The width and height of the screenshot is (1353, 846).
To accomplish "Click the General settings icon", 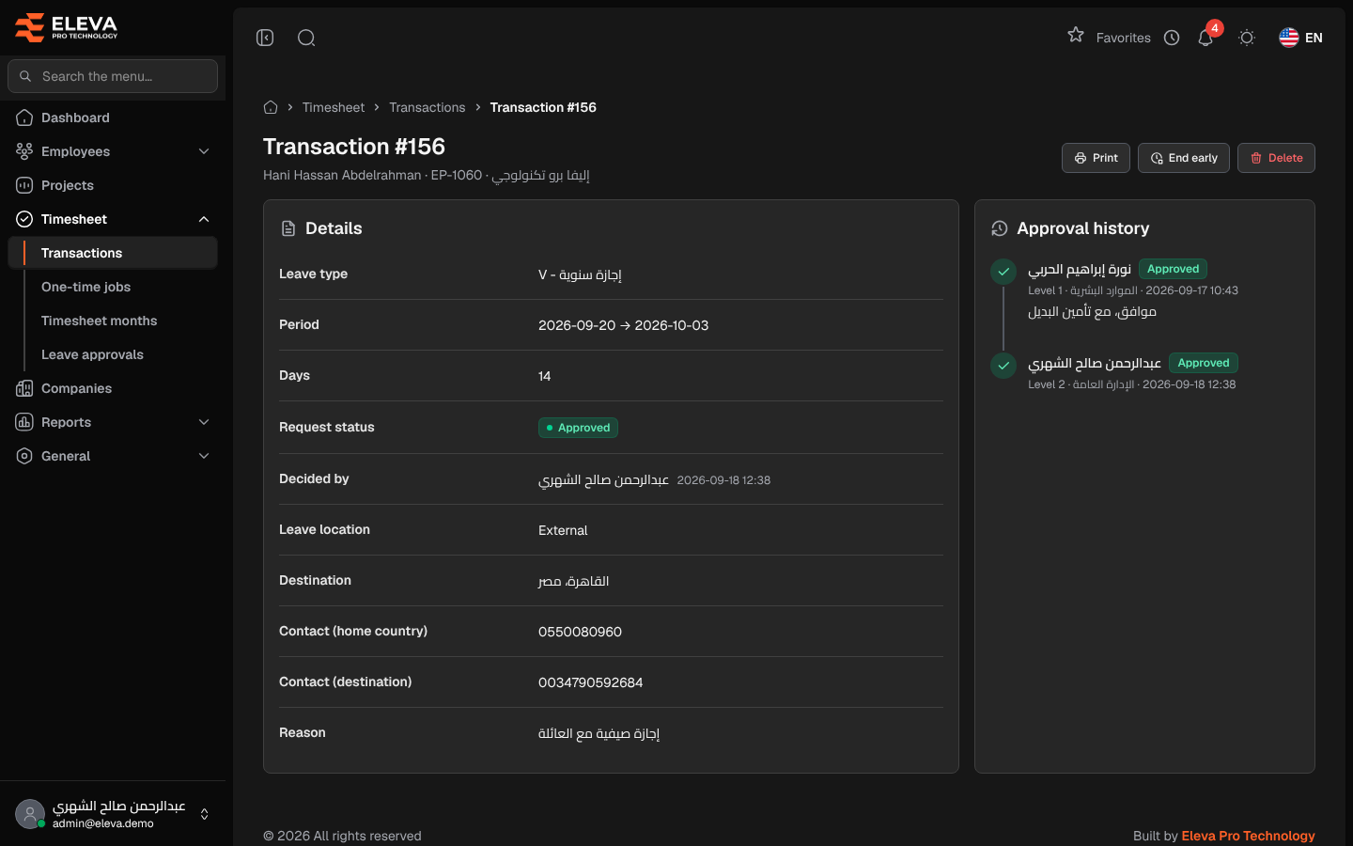I will [24, 456].
